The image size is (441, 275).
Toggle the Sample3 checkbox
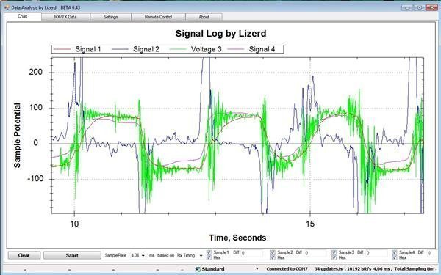coord(334,252)
